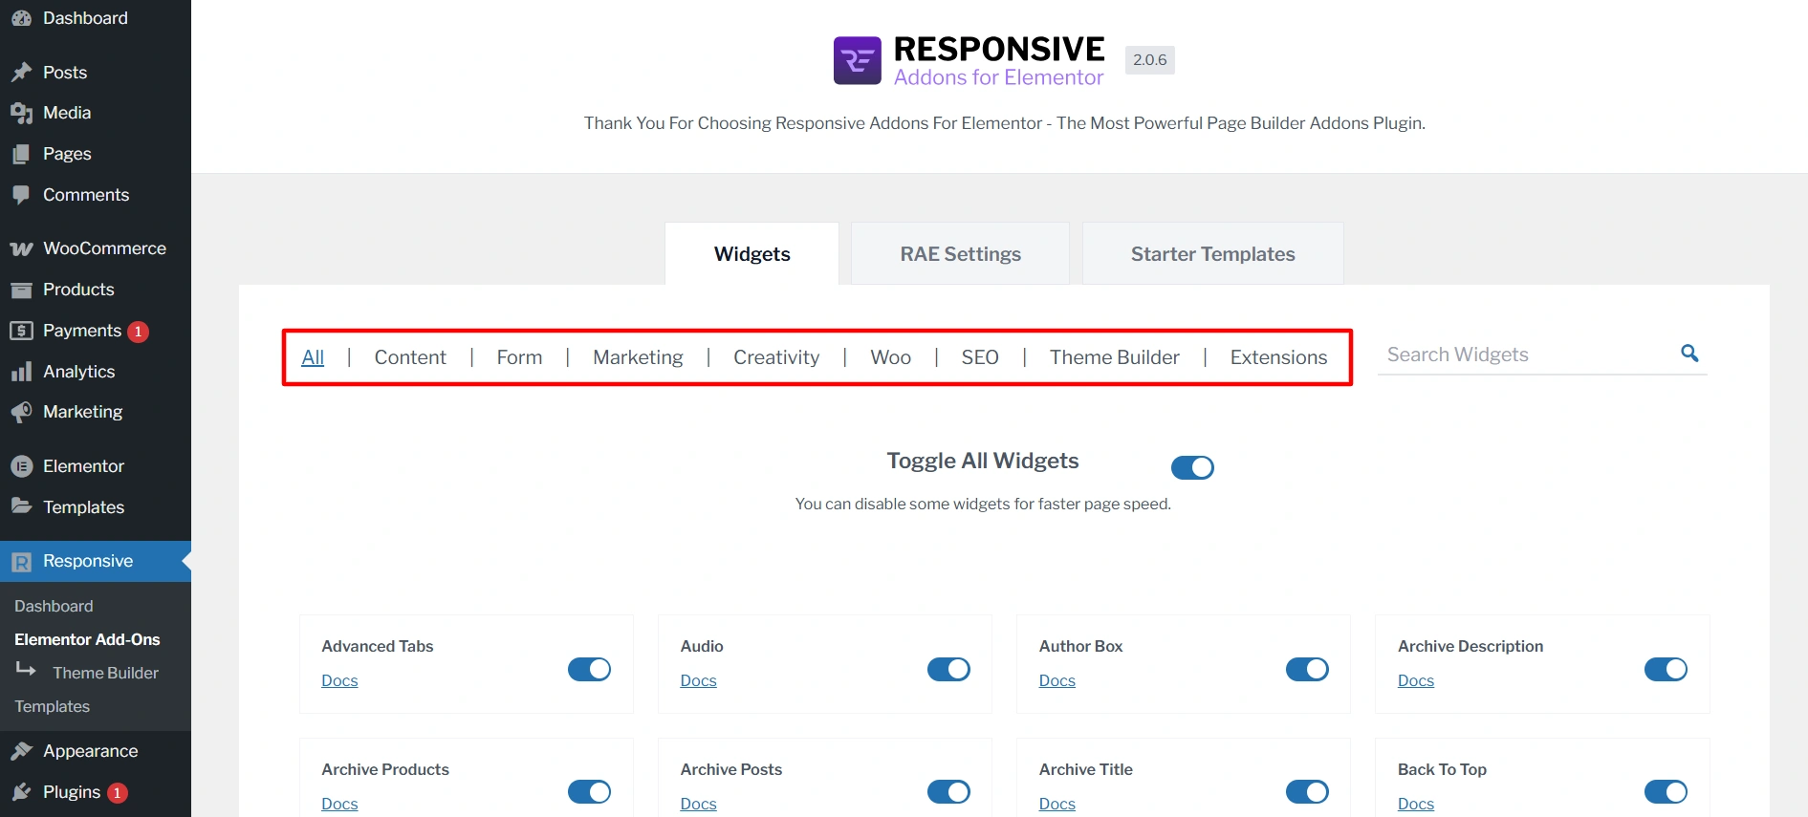
Task: Show Form category widgets
Action: click(519, 357)
